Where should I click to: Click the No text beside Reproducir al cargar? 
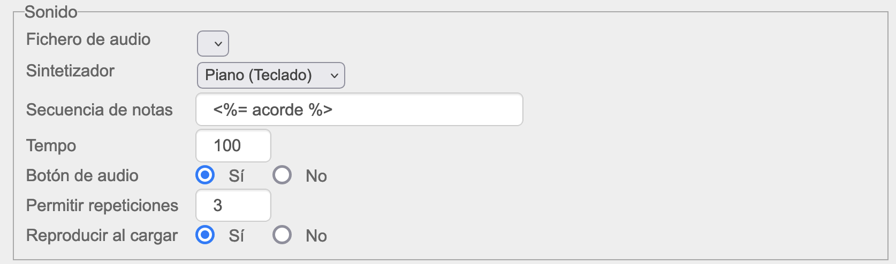pos(316,236)
